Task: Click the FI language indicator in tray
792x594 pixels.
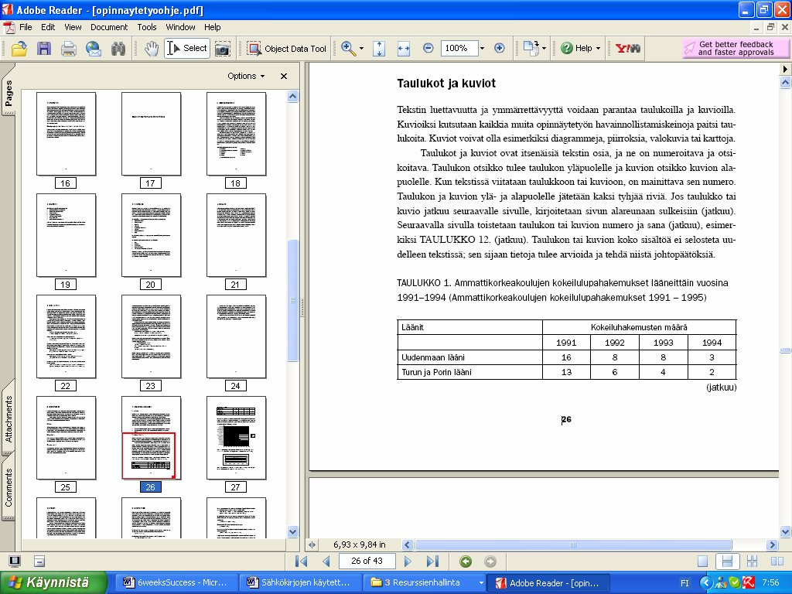Action: tap(685, 583)
